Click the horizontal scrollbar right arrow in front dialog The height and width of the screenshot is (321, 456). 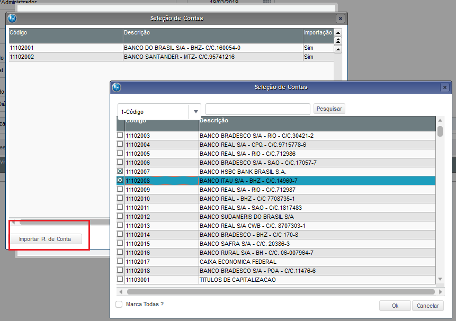[x=440, y=292]
